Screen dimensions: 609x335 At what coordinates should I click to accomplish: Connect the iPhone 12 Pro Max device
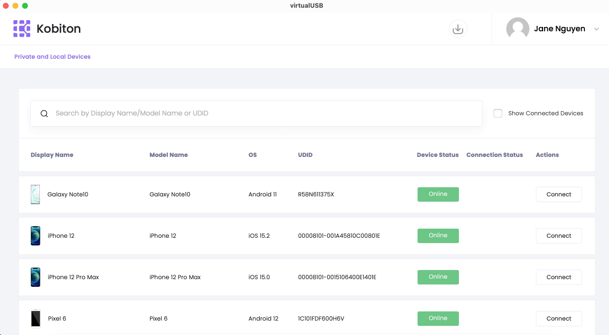point(559,277)
